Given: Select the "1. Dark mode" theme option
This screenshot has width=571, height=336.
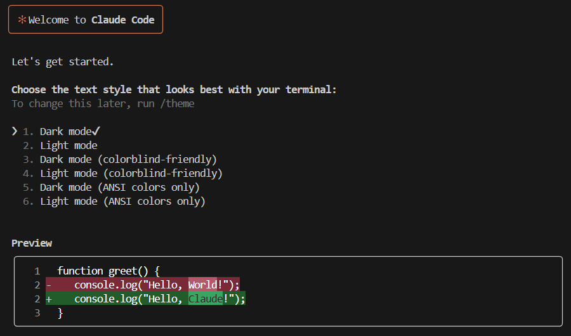Looking at the screenshot, I should (x=61, y=131).
